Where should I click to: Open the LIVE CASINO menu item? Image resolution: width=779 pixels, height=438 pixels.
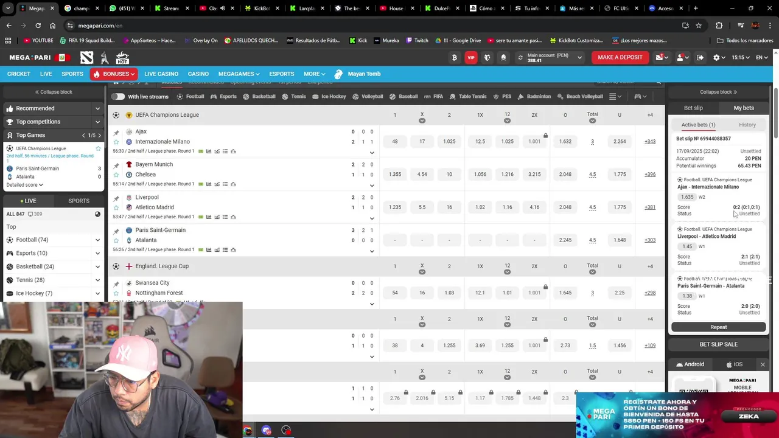[161, 74]
